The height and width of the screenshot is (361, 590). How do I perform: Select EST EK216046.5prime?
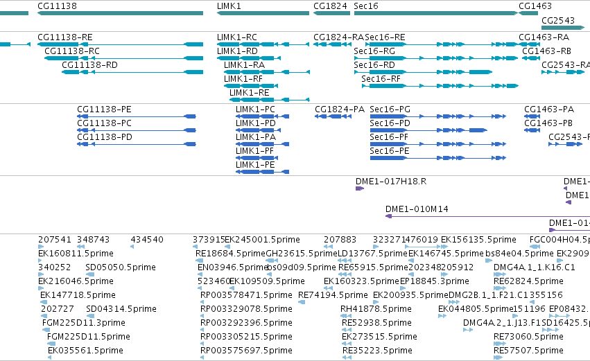[x=76, y=281]
